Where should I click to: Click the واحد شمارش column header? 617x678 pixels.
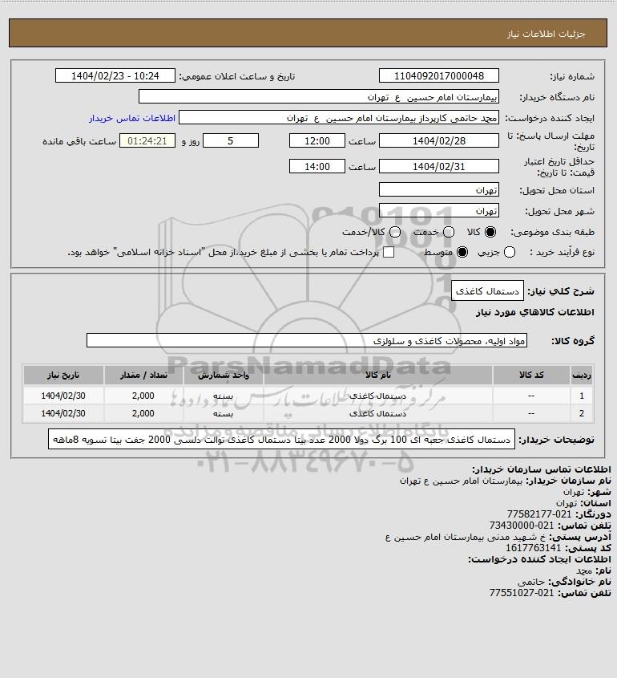click(224, 375)
